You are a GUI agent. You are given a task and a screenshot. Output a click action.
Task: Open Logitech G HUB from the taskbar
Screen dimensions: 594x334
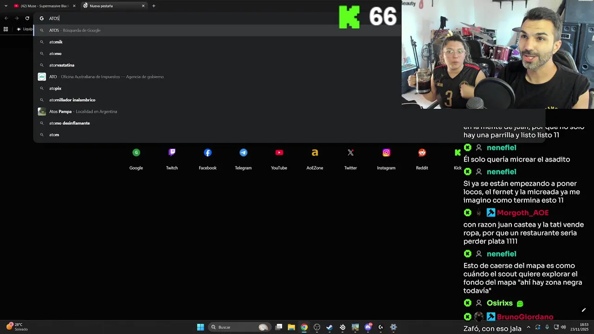[381, 327]
